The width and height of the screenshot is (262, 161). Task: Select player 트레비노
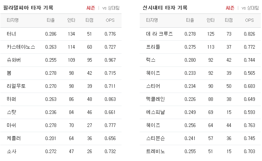click(x=156, y=152)
